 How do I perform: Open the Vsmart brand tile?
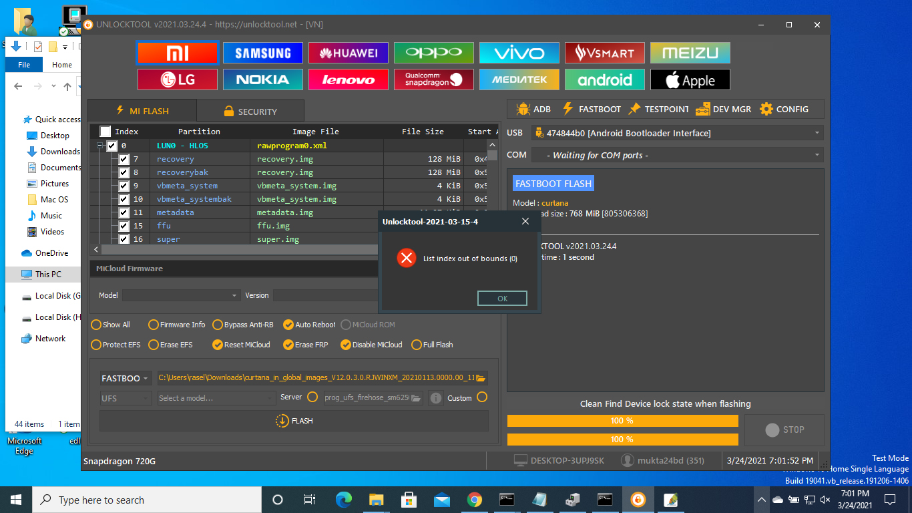[x=605, y=53]
